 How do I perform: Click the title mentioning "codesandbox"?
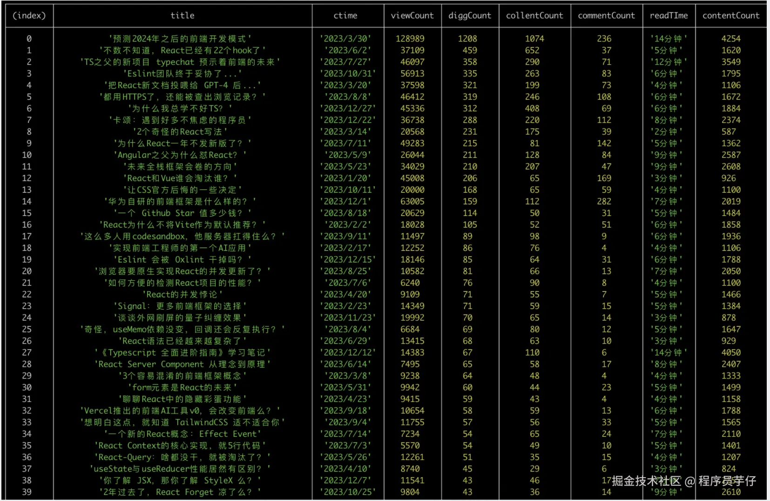point(182,237)
